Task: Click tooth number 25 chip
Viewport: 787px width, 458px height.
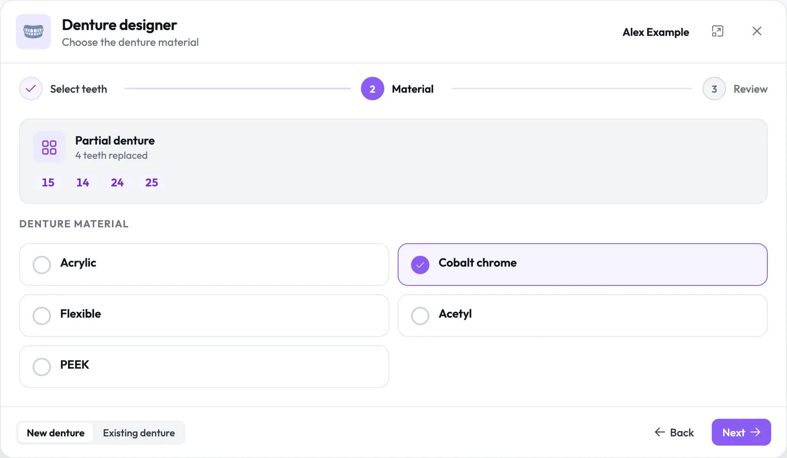Action: click(152, 183)
